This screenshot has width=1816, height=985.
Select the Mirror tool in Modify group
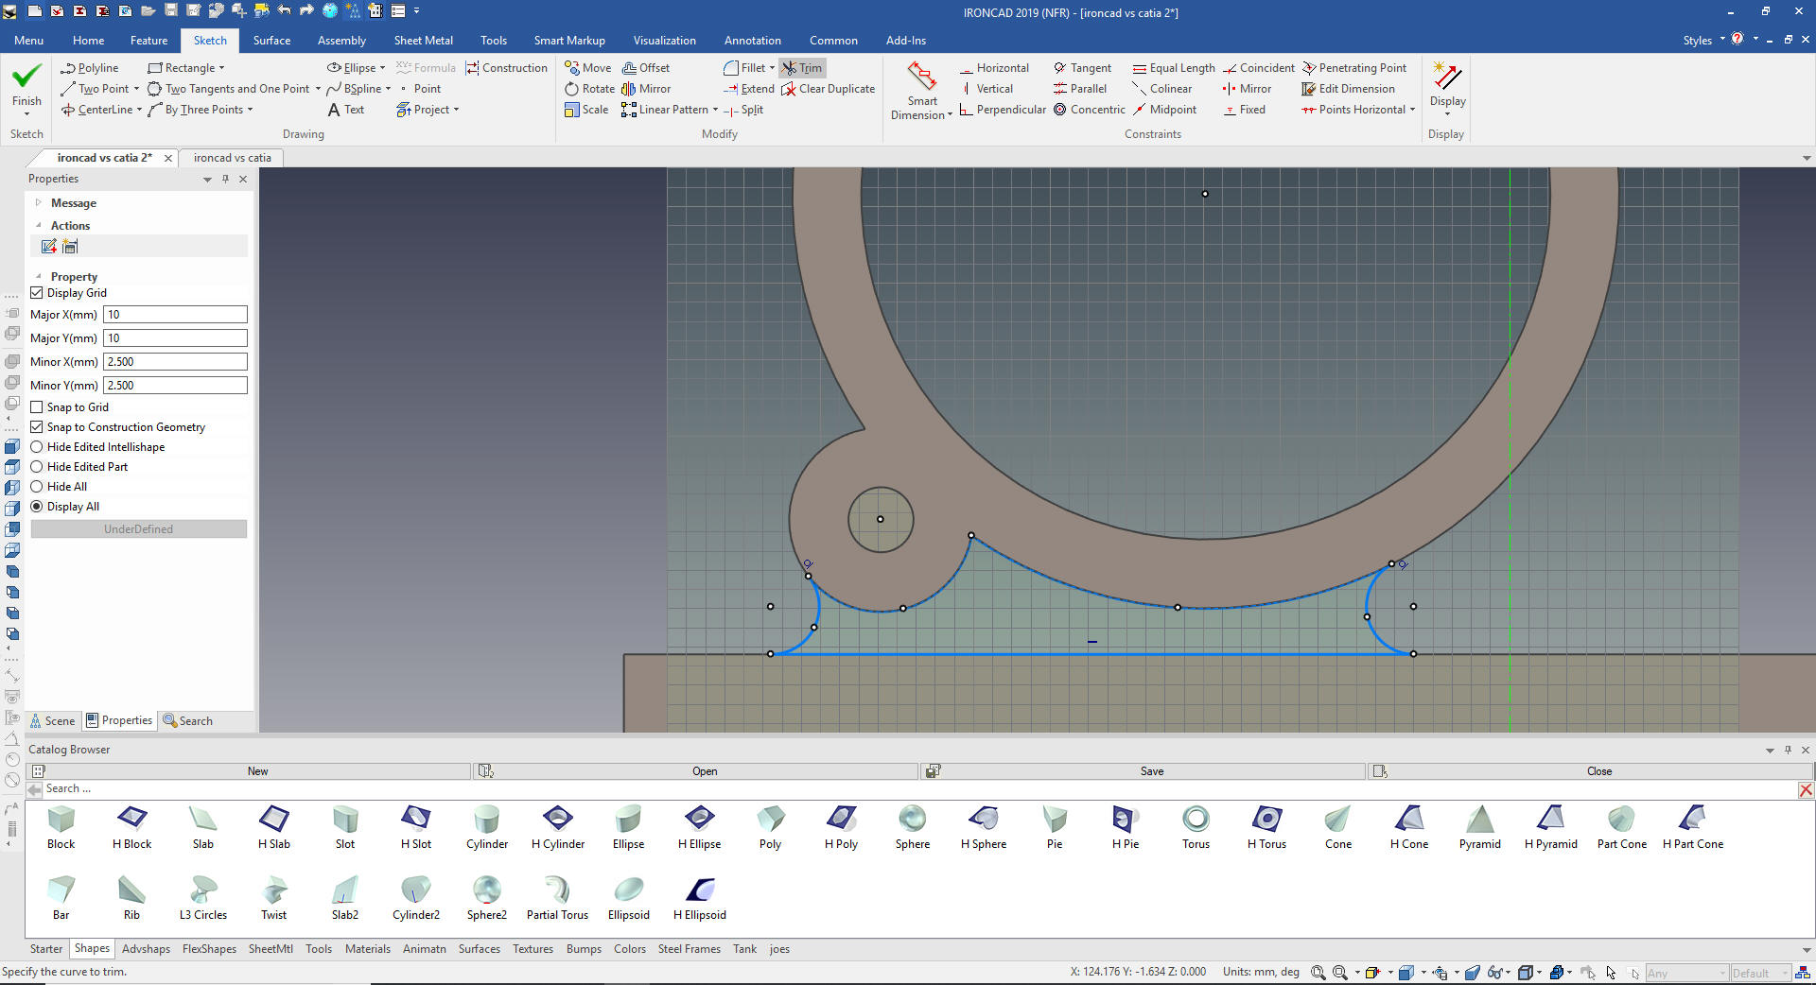(646, 89)
